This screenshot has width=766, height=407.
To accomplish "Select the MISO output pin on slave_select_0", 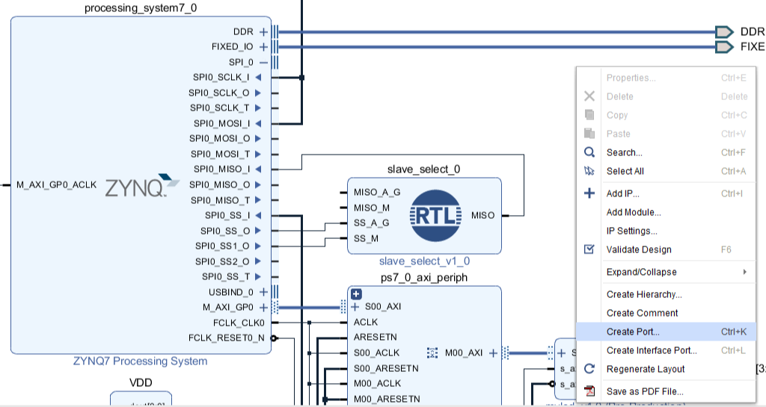I will pyautogui.click(x=483, y=215).
